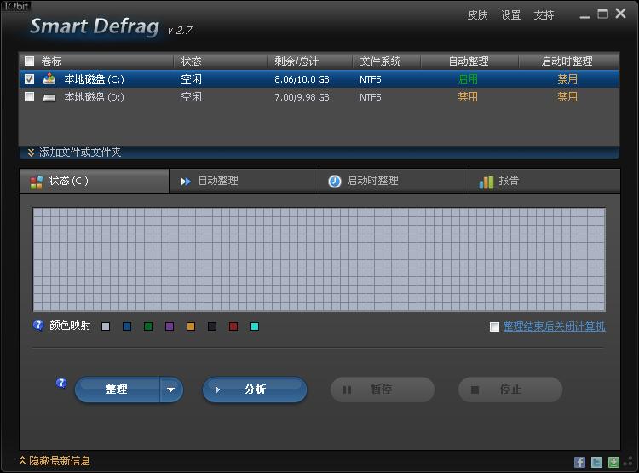Enable 整理结束后关闭计算机 checkbox

click(494, 326)
